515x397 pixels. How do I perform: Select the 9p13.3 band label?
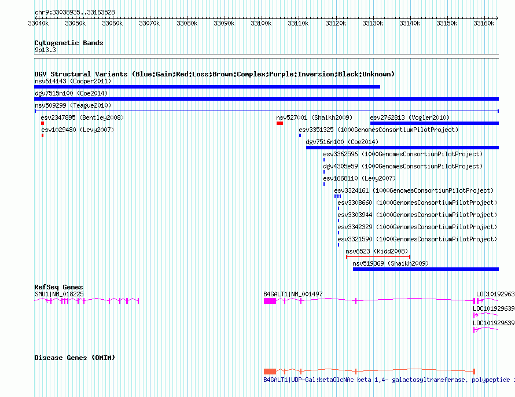click(x=45, y=50)
